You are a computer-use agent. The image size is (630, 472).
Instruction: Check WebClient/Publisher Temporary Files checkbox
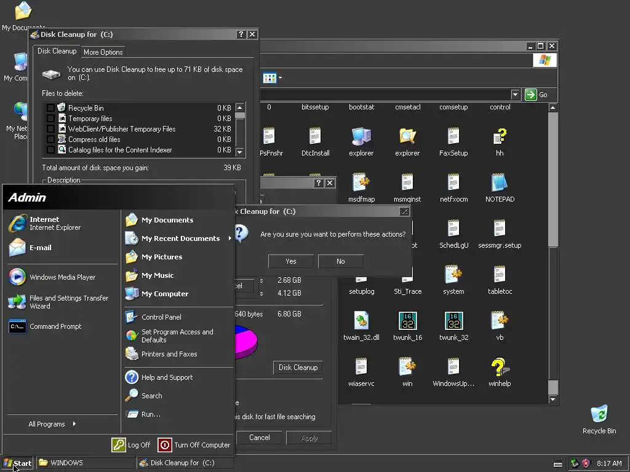(50, 129)
